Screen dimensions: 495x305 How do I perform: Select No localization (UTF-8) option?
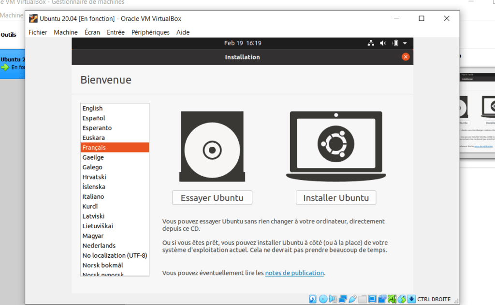115,255
